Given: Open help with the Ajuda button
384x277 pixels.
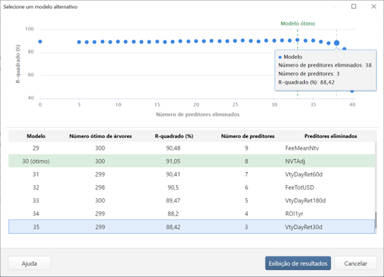Looking at the screenshot, I should [x=29, y=263].
